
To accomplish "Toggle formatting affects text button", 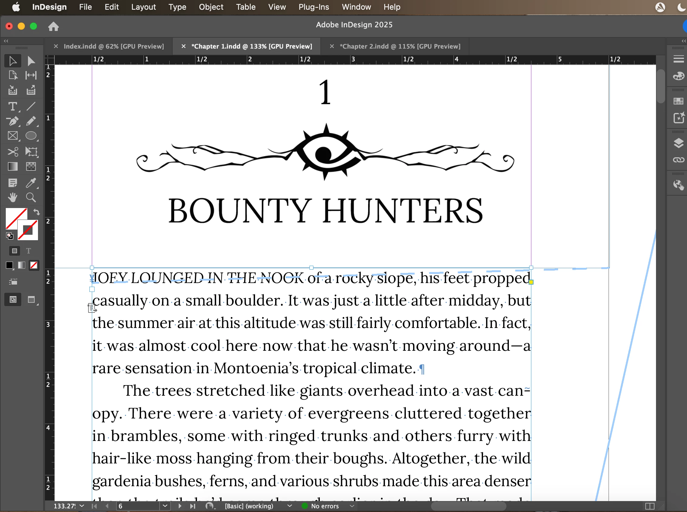I will point(29,251).
